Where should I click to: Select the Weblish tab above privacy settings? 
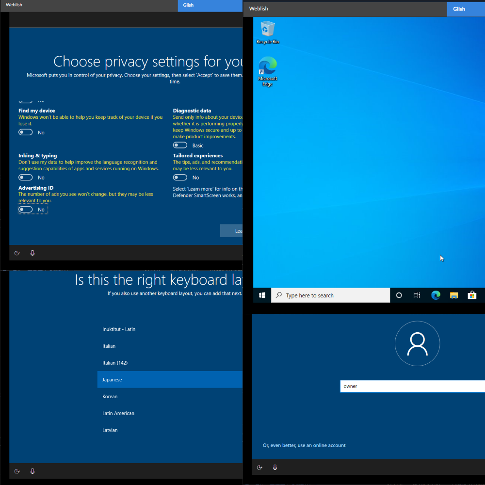point(89,5)
